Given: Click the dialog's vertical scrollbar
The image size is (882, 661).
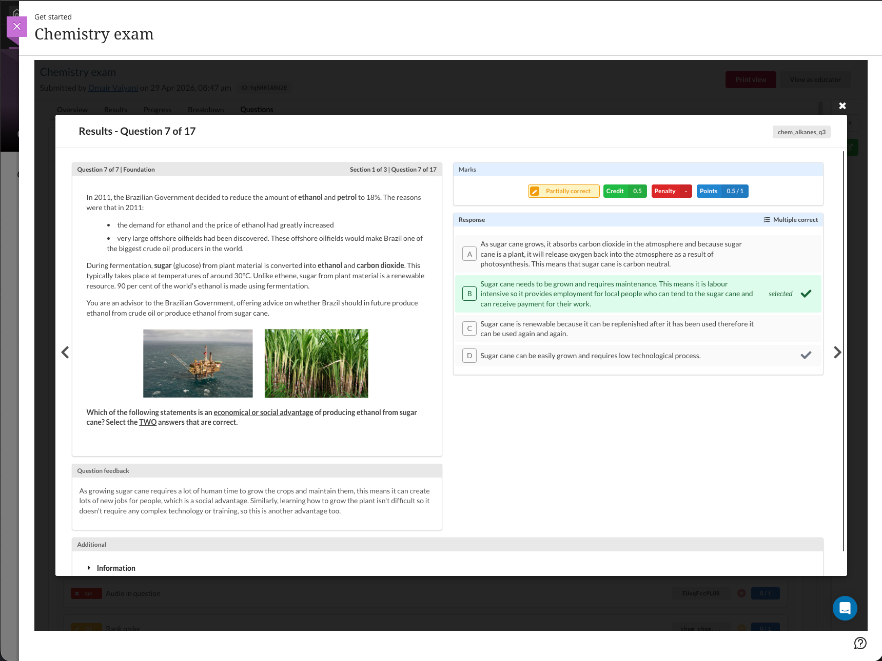Looking at the screenshot, I should click(x=844, y=351).
